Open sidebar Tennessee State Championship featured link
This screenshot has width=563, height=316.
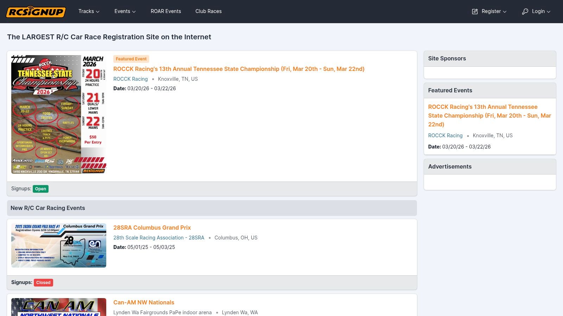(x=489, y=116)
